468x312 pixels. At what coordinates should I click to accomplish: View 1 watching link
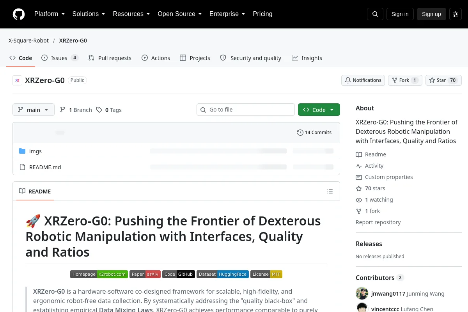tap(374, 200)
